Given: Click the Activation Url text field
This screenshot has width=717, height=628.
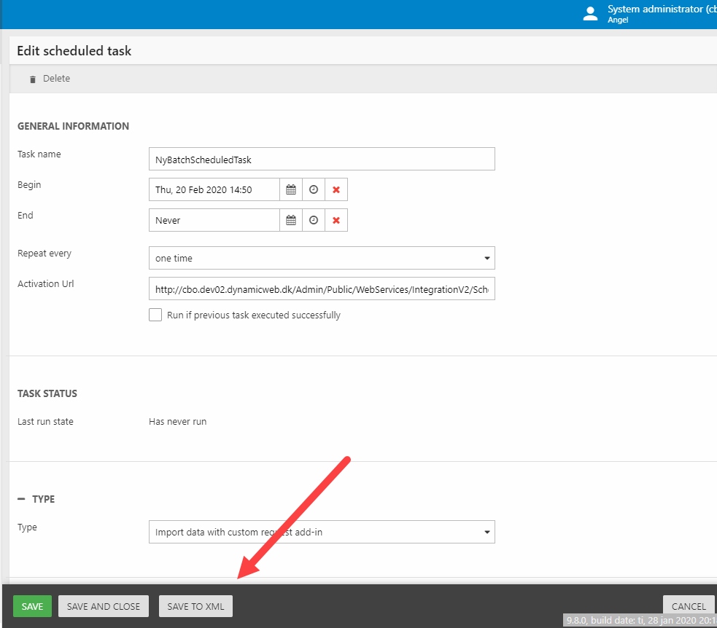Looking at the screenshot, I should tap(321, 289).
